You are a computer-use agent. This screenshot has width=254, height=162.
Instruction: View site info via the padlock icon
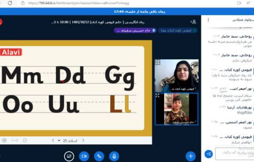tap(23, 3)
